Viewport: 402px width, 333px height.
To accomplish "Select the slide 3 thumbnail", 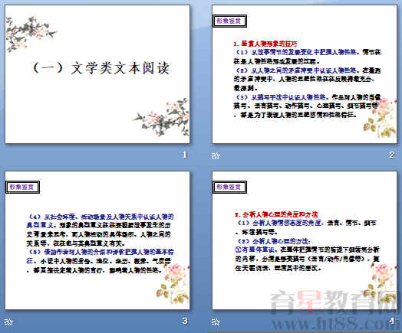I will 97,240.
